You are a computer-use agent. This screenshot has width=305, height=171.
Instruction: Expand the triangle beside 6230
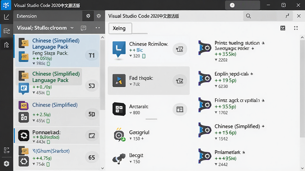click(216, 86)
